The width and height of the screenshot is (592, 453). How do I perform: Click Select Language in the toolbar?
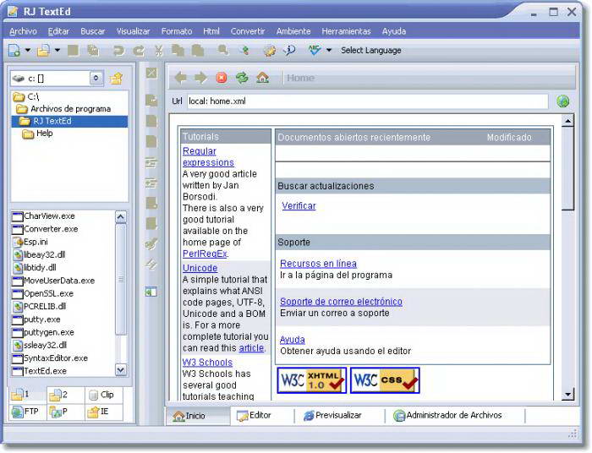(370, 50)
